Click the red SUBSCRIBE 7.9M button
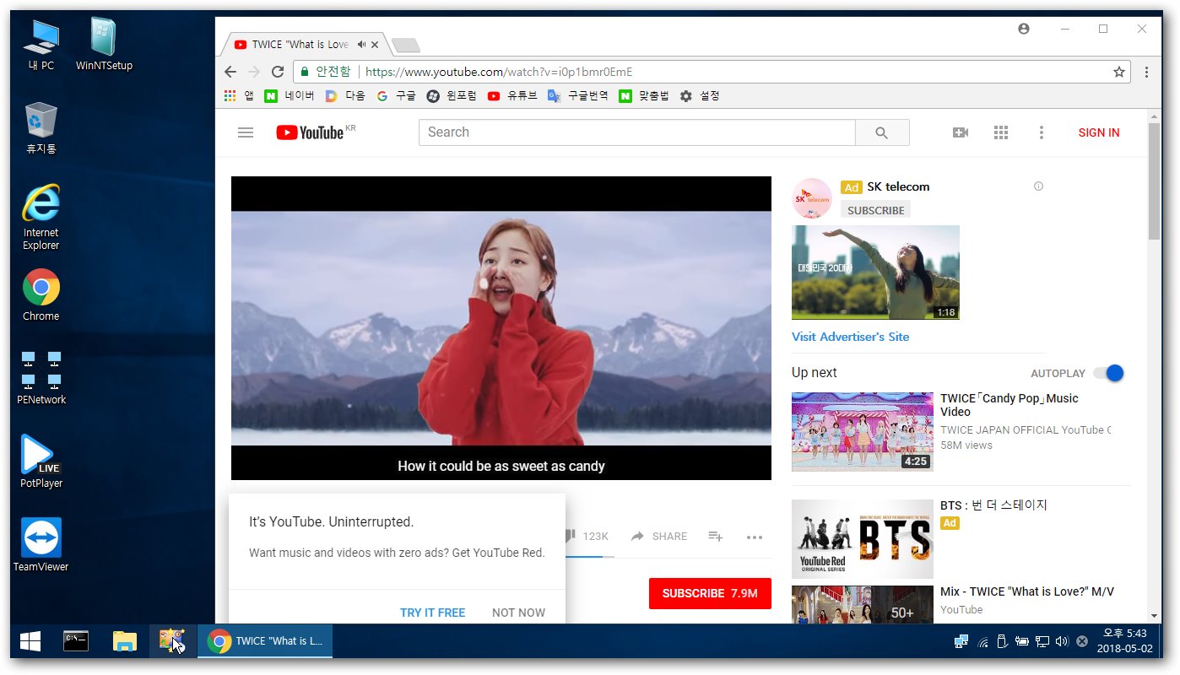Viewport: 1180px width, 675px height. 710,593
